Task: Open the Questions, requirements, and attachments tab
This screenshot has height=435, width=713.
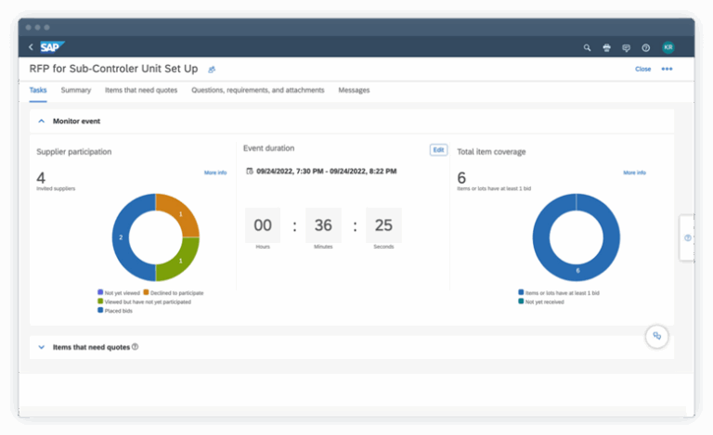Action: point(257,90)
